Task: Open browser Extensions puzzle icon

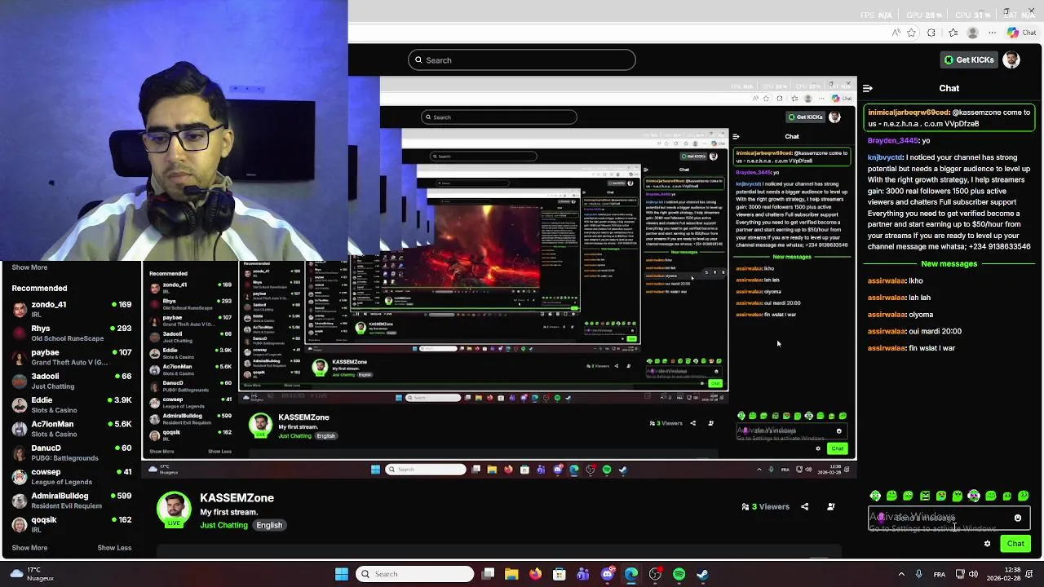Action: (x=931, y=33)
